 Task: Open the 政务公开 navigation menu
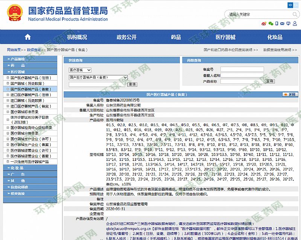click(126, 37)
